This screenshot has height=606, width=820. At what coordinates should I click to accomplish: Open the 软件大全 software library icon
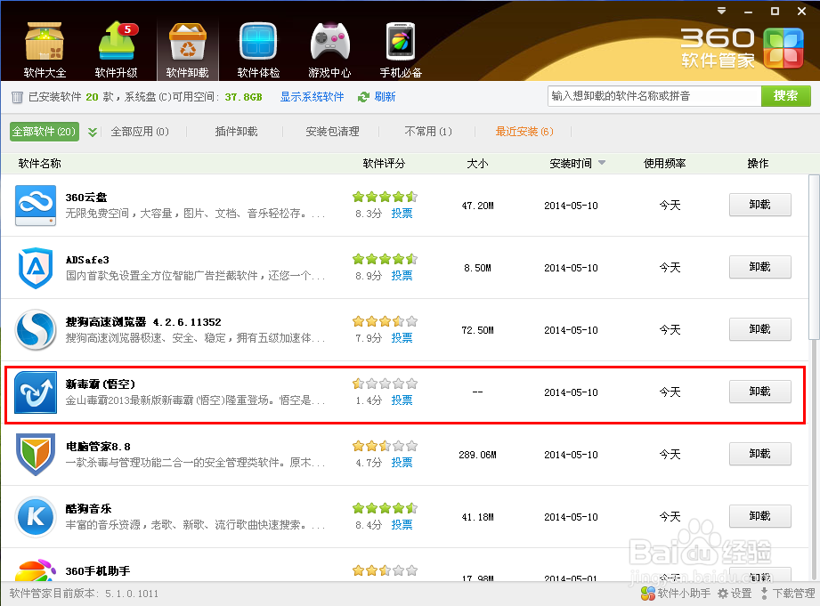coord(45,49)
